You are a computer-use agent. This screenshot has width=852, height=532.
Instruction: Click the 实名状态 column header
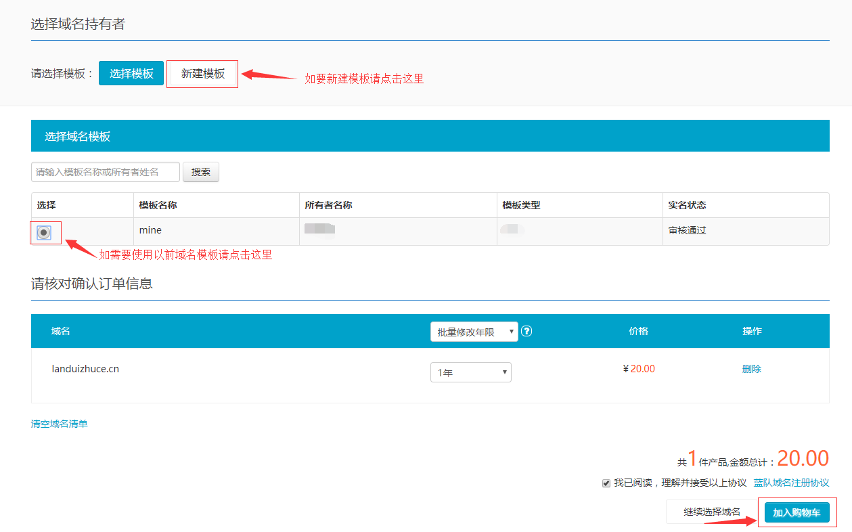687,205
